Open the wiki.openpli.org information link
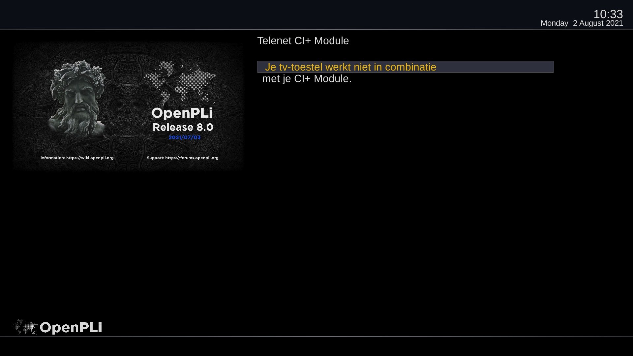 [90, 158]
